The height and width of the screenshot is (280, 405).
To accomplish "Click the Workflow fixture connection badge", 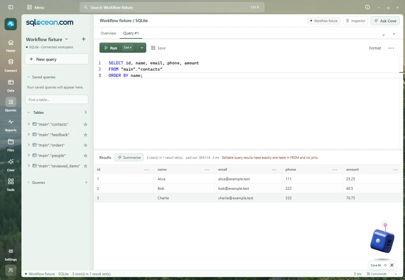I will click(x=324, y=21).
